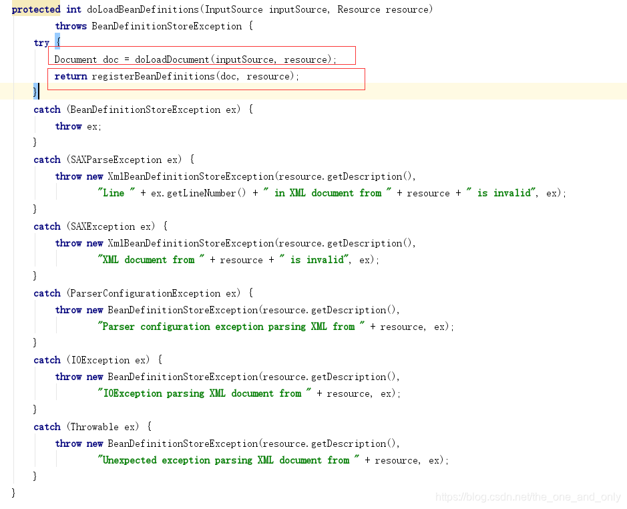Click "Unexpected exception parsing XML document from " string
The width and height of the screenshot is (627, 509).
[228, 460]
